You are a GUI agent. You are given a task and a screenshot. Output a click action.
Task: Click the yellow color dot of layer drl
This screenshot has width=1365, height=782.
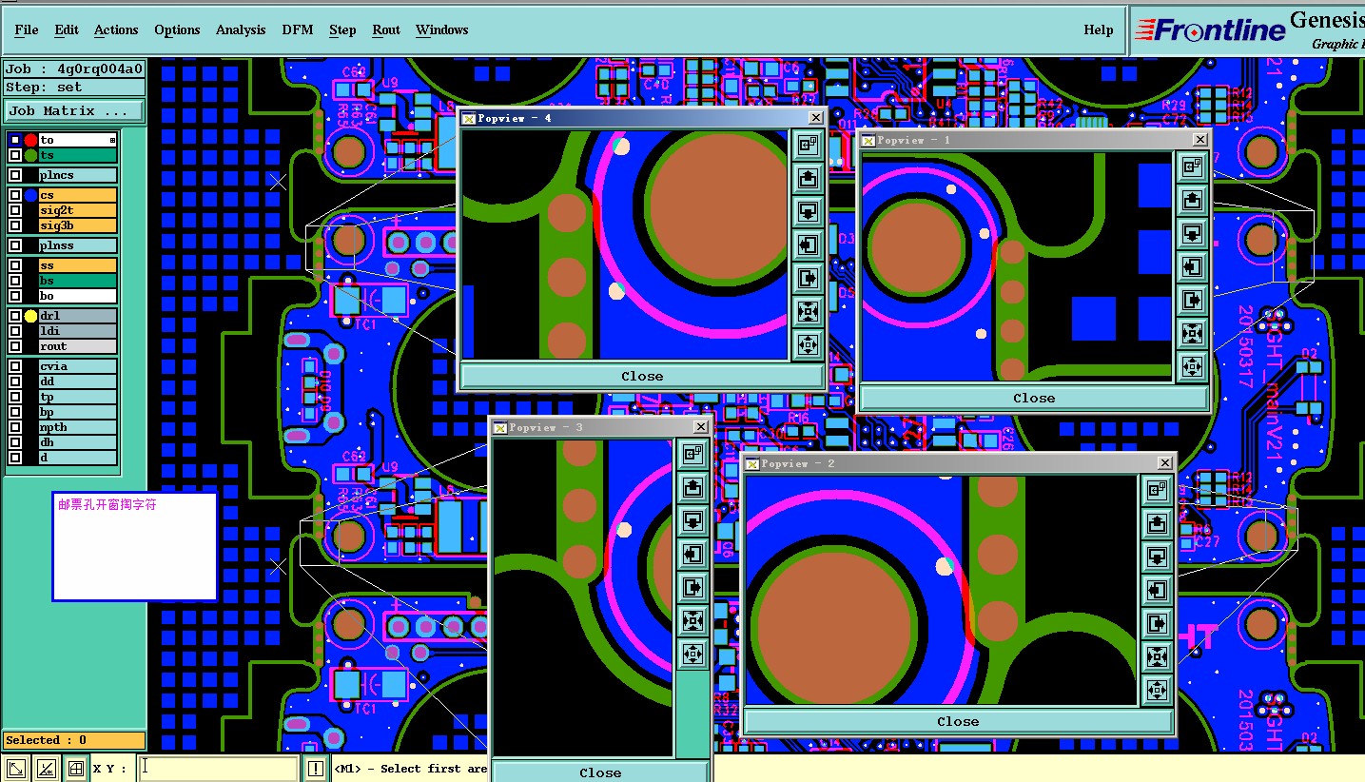(30, 316)
